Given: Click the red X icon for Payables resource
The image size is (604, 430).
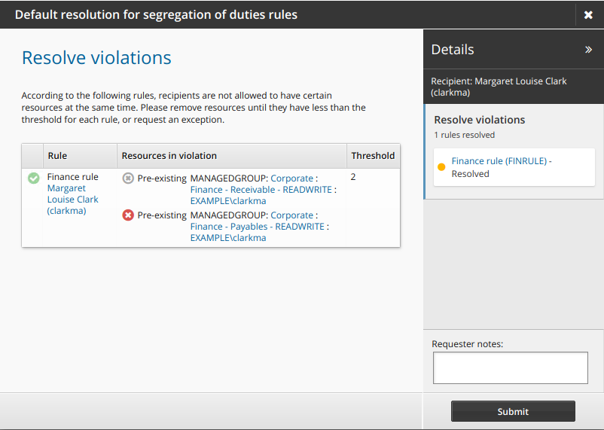Looking at the screenshot, I should click(x=128, y=215).
